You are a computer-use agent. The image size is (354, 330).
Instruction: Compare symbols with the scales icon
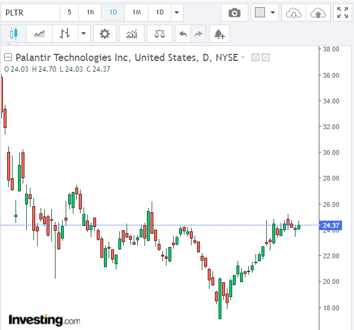(159, 33)
